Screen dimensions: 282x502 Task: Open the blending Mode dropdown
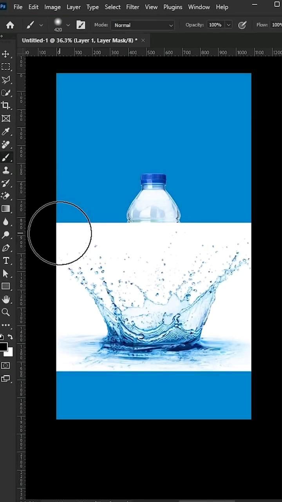(x=143, y=25)
